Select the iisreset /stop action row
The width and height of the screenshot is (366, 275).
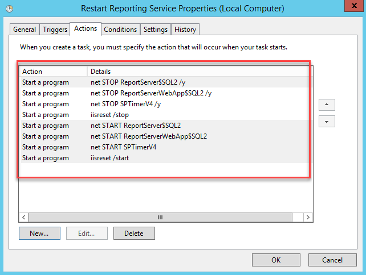pos(109,115)
